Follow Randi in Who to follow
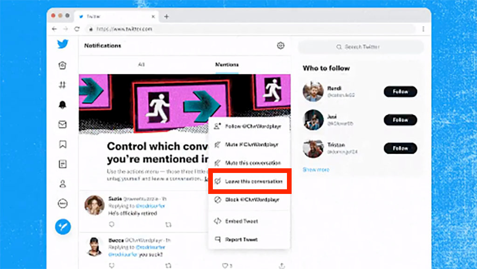Viewport: 477px width, 269px height. [x=400, y=91]
